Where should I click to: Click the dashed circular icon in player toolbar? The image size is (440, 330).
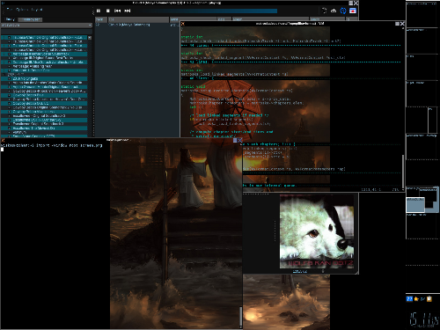tap(324, 11)
